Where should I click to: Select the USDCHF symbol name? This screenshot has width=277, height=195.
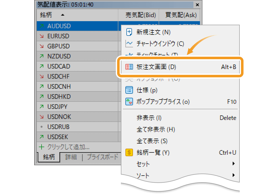coord(58,76)
